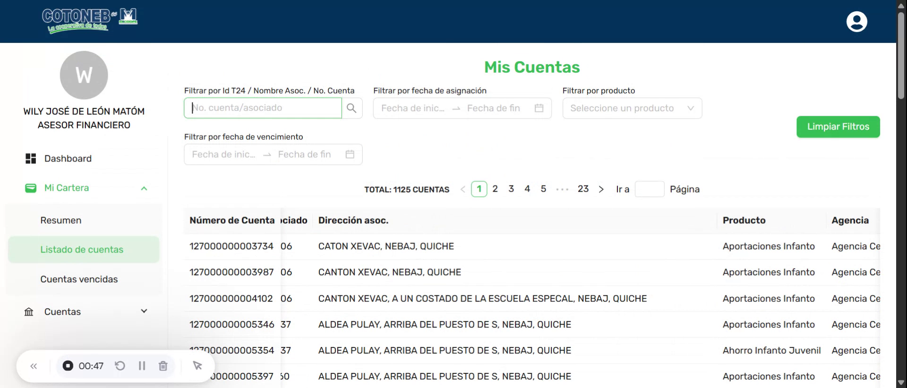Toggle the cursor pointer tool in recorder
The height and width of the screenshot is (388, 907).
197,366
